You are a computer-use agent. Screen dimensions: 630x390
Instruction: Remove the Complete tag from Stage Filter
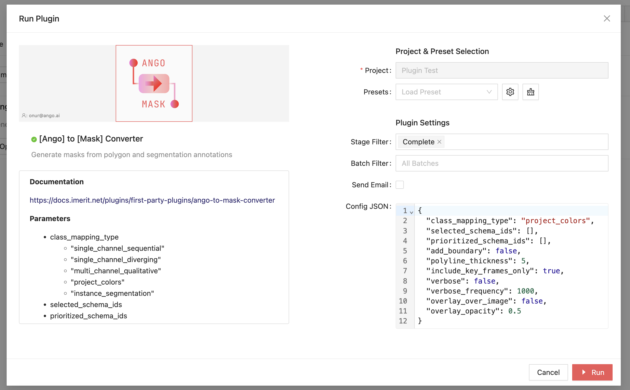pos(439,142)
